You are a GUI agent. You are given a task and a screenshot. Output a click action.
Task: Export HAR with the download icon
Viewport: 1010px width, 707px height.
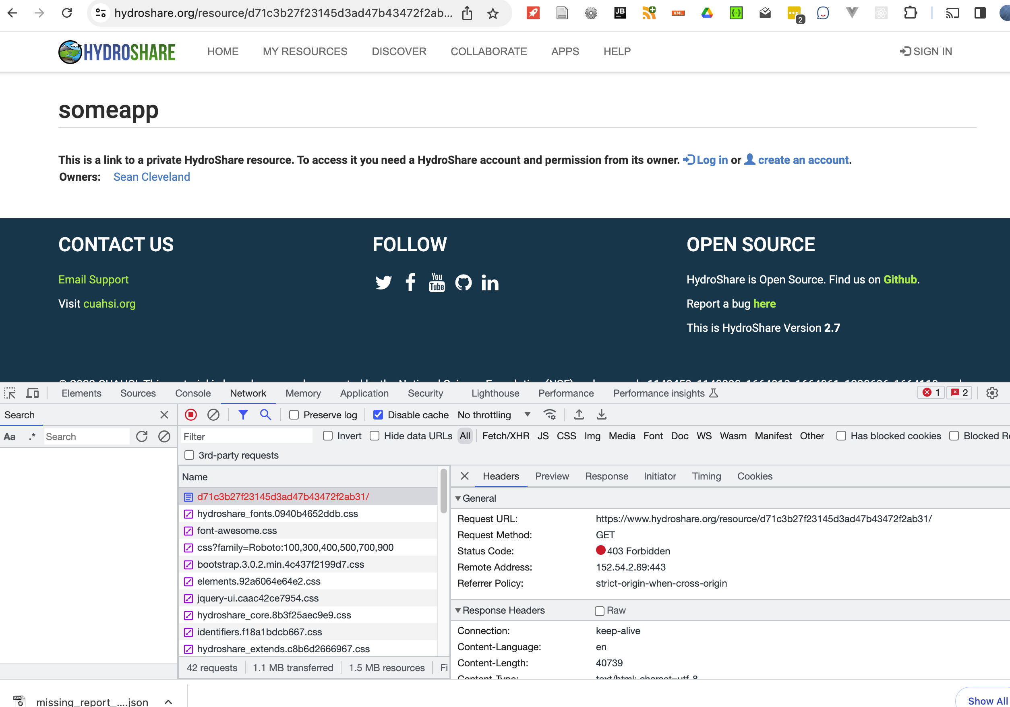(601, 415)
